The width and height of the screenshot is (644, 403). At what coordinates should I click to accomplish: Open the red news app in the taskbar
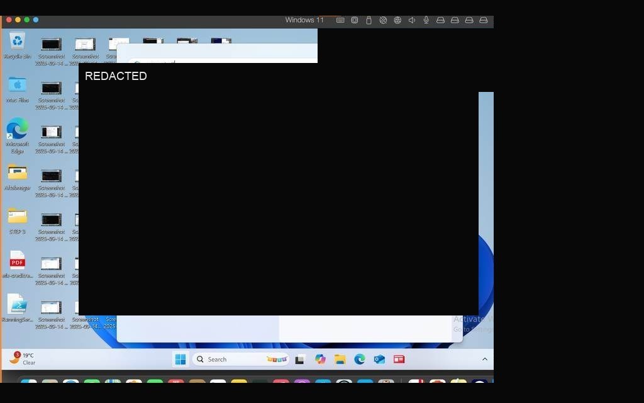[x=399, y=360]
